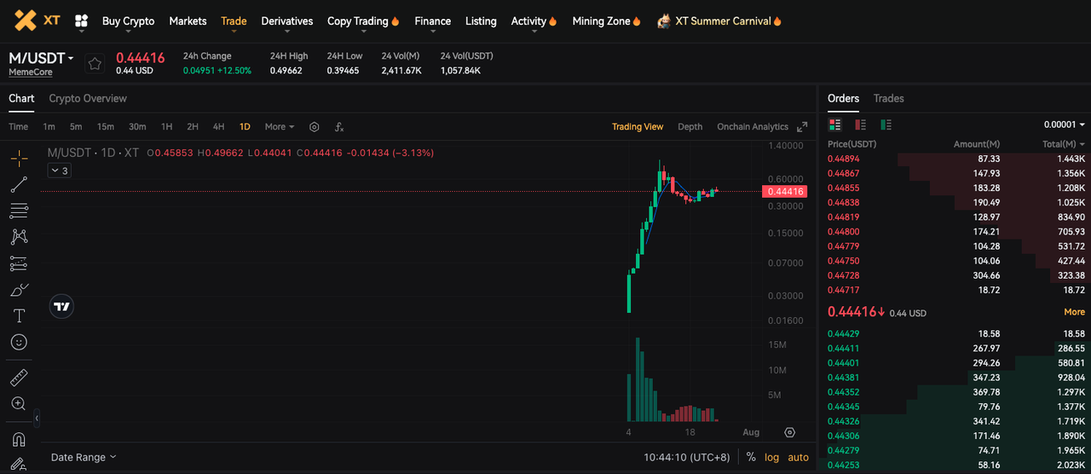Viewport: 1091px width, 474px height.
Task: Click the MemeCore link under pair name
Action: (31, 72)
